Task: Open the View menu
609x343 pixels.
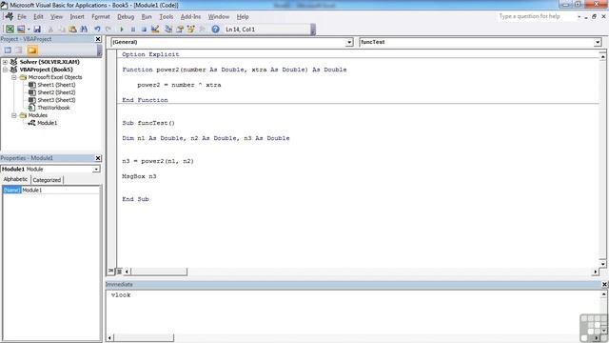Action: pos(56,17)
